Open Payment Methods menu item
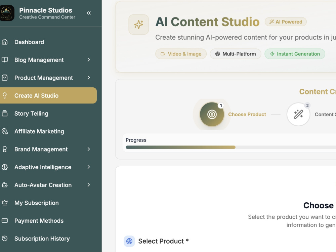Viewport: 336px width, 252px height. click(48, 220)
